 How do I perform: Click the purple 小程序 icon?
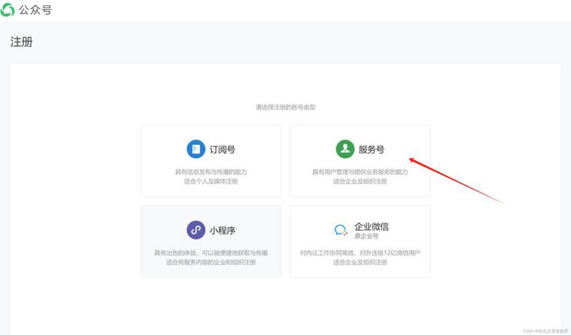(196, 230)
